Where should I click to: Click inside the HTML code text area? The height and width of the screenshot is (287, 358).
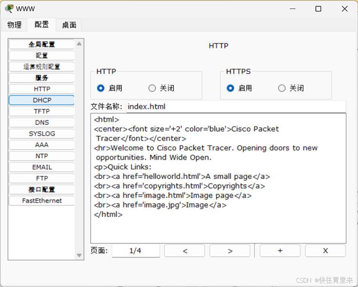click(218, 178)
